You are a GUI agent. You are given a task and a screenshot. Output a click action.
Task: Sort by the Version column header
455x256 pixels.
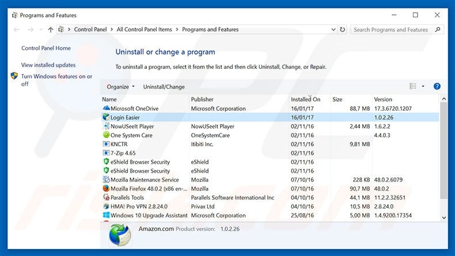[383, 99]
